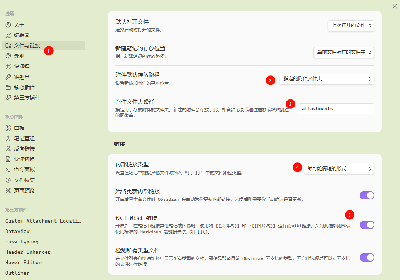
Task: Open the 上次打开的文件 dropdown
Action: coord(351,26)
